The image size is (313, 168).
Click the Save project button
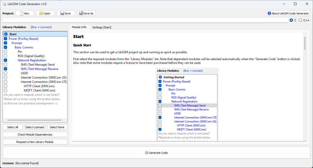(66, 13)
